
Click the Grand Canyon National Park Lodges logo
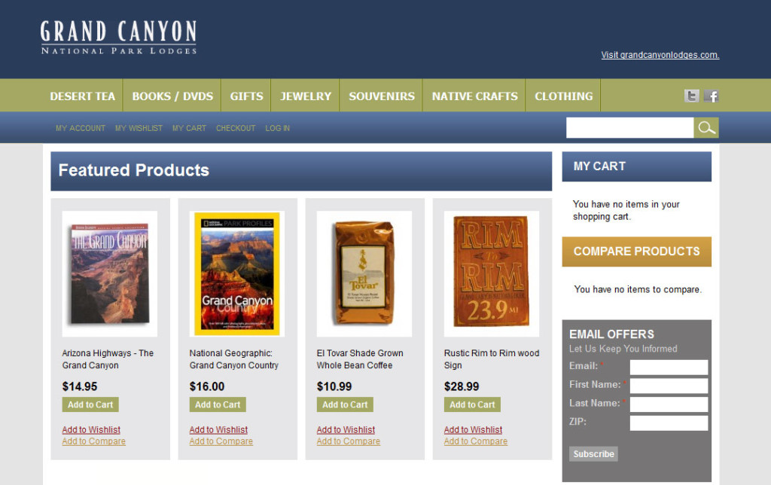click(118, 37)
